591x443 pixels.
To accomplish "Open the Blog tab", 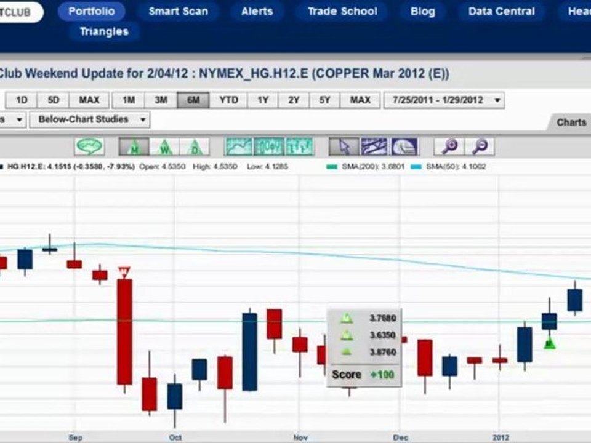I will click(422, 11).
